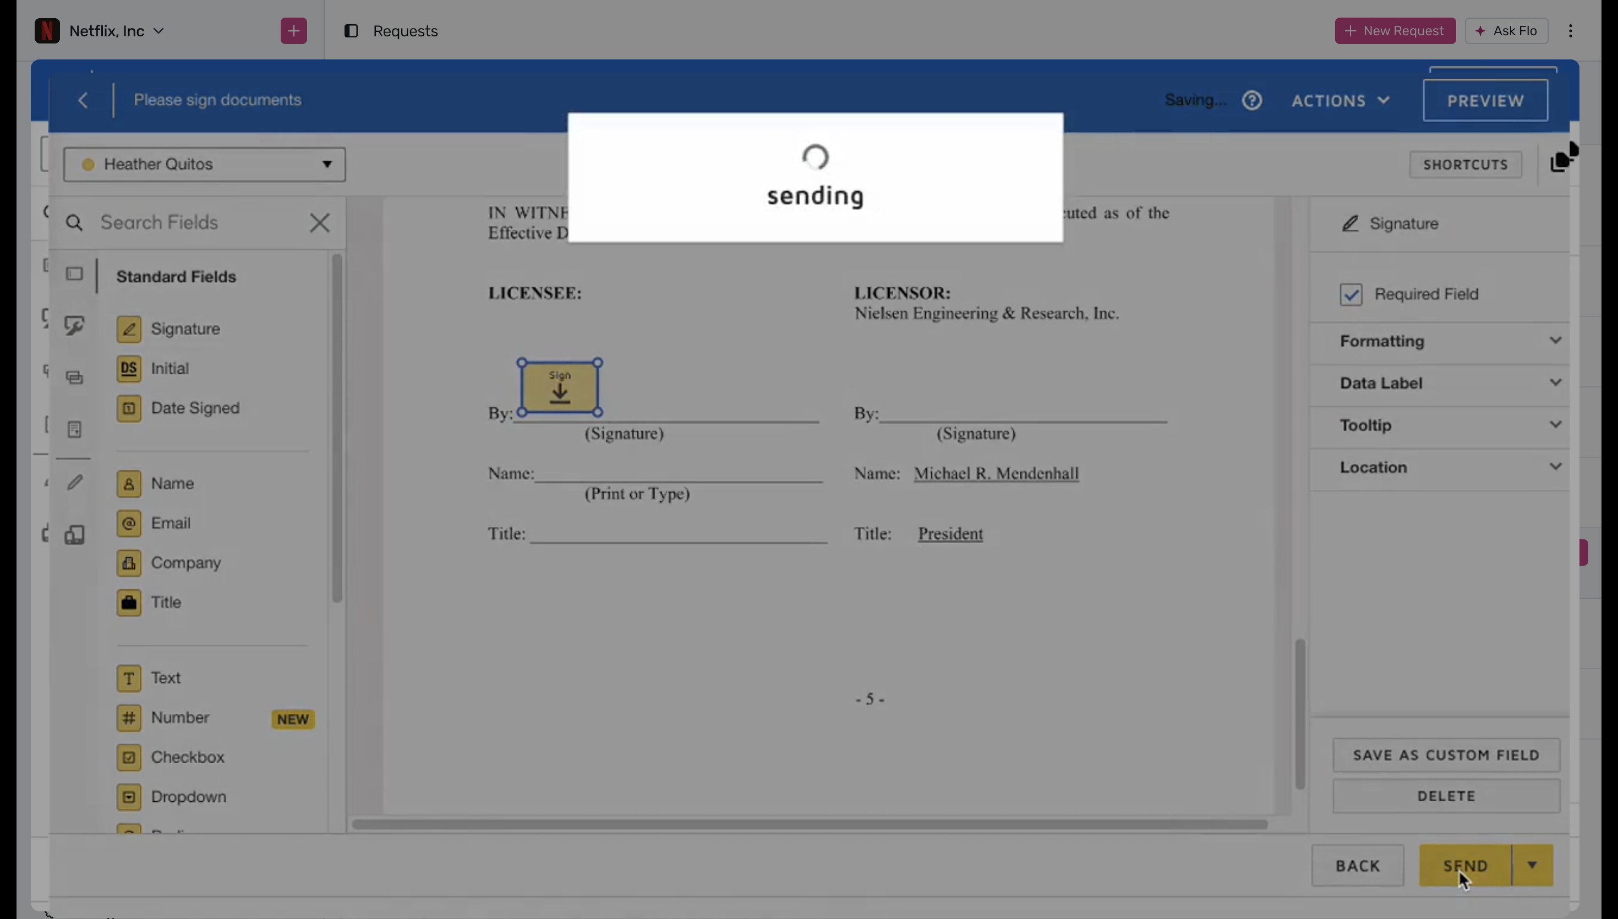Expand the Data Label section
The height and width of the screenshot is (919, 1618).
pyautogui.click(x=1450, y=383)
